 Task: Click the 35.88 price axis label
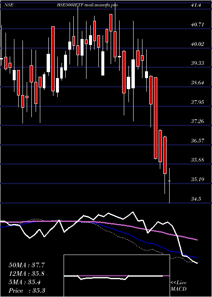point(198,160)
